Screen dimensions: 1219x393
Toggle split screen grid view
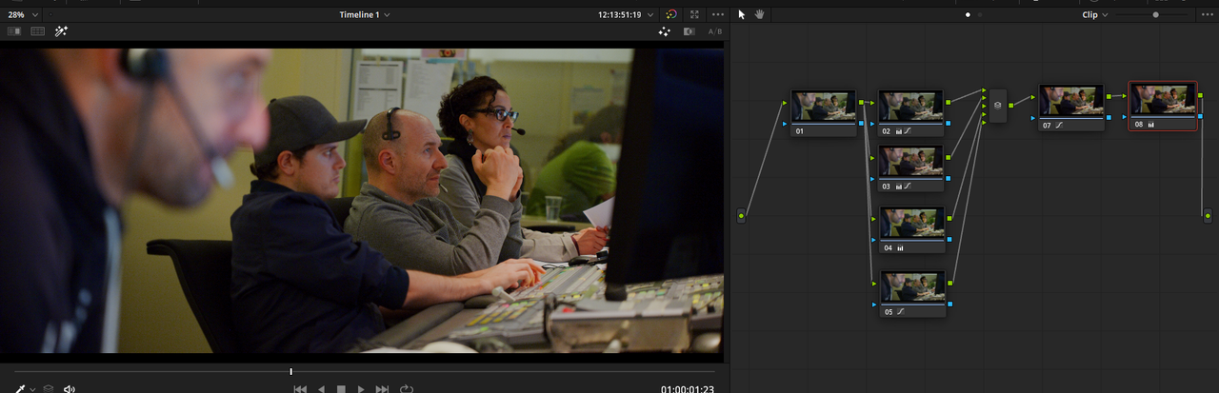[38, 31]
